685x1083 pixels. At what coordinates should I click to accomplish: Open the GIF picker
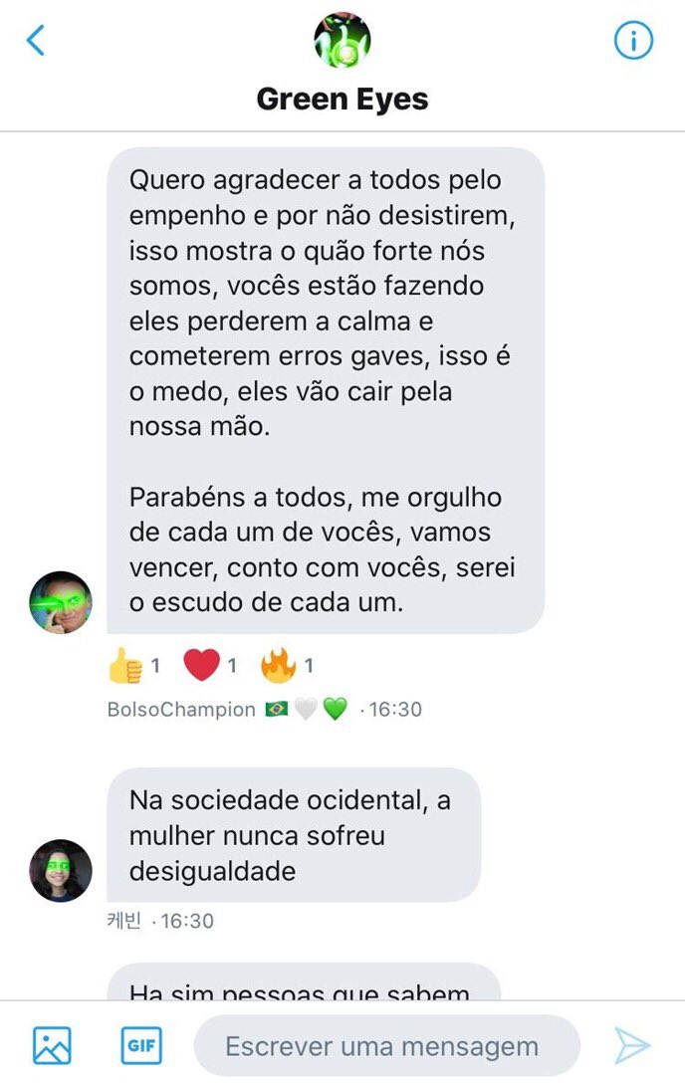click(x=141, y=1046)
